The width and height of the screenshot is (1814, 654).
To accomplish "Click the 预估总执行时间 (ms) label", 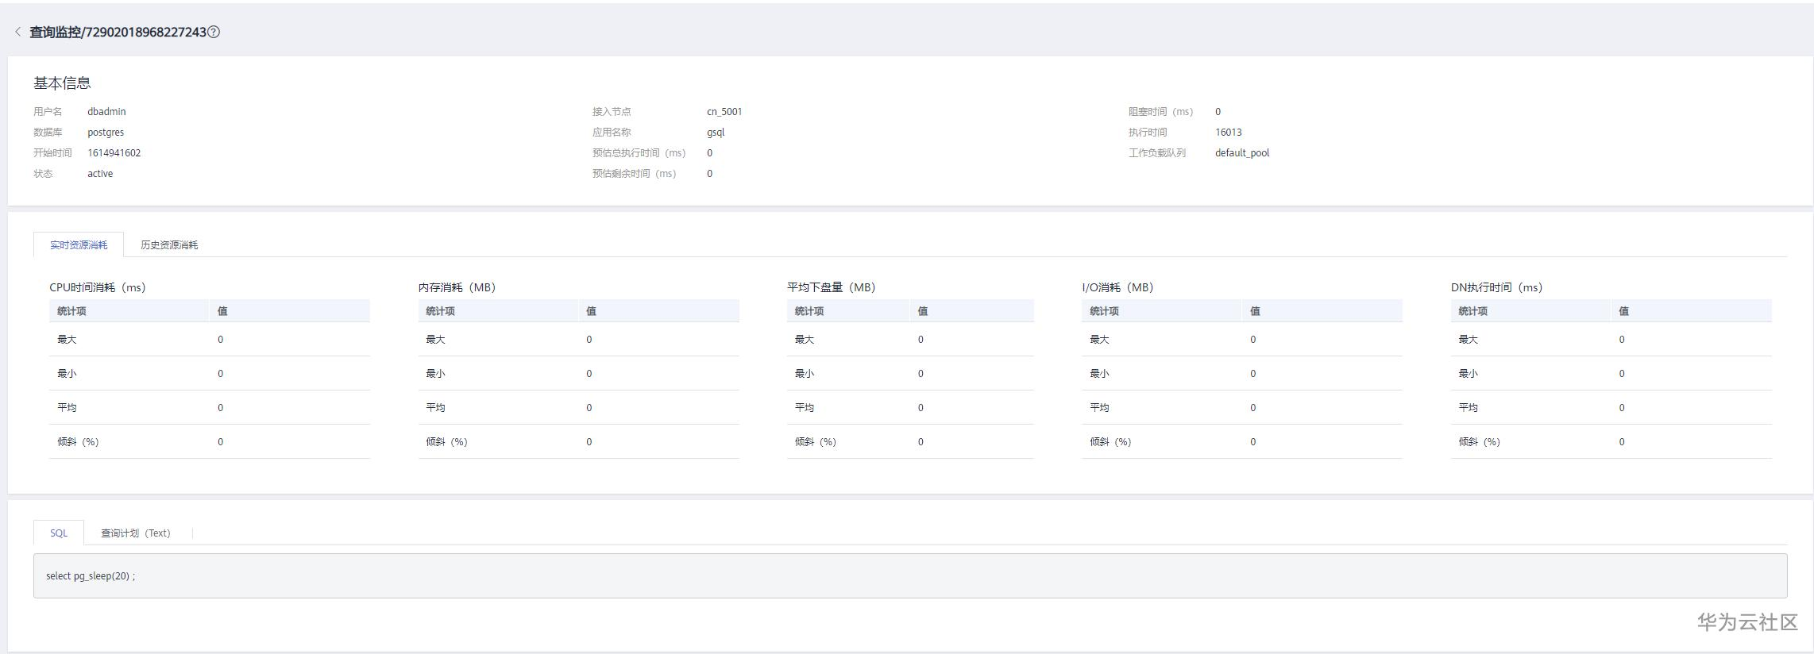I will (x=639, y=153).
